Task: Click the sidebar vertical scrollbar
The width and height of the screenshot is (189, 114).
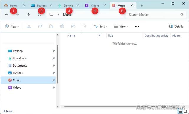Action: 58,64
